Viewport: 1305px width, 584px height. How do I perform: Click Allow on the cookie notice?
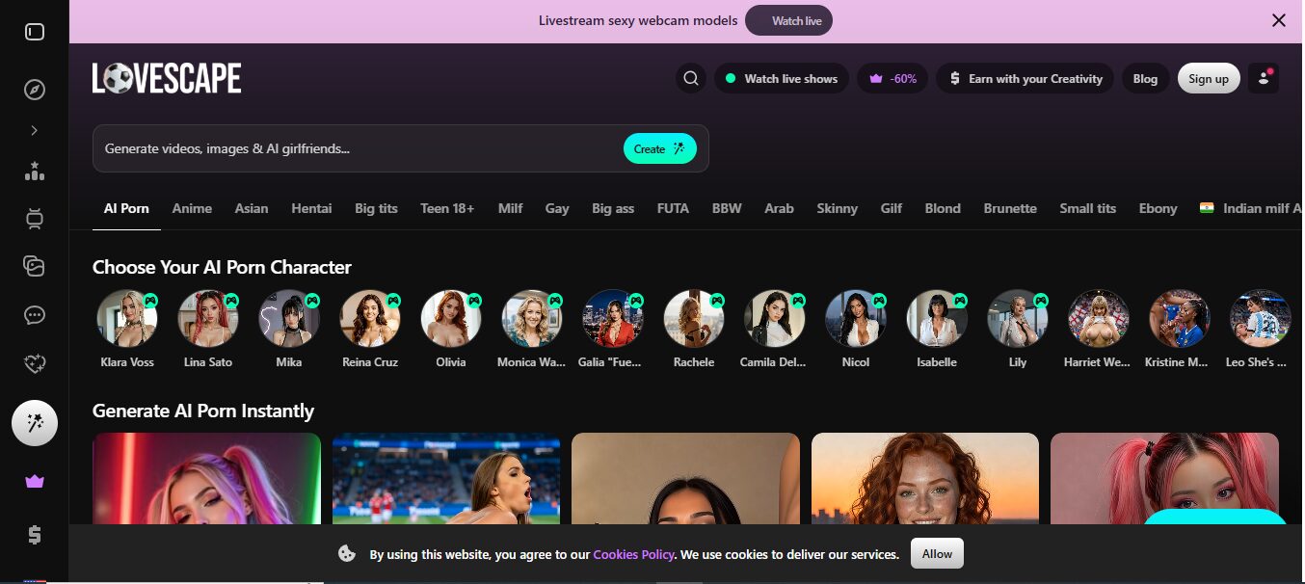click(937, 553)
